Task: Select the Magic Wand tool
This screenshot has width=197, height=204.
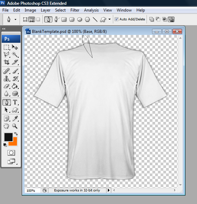Action: coord(15,55)
